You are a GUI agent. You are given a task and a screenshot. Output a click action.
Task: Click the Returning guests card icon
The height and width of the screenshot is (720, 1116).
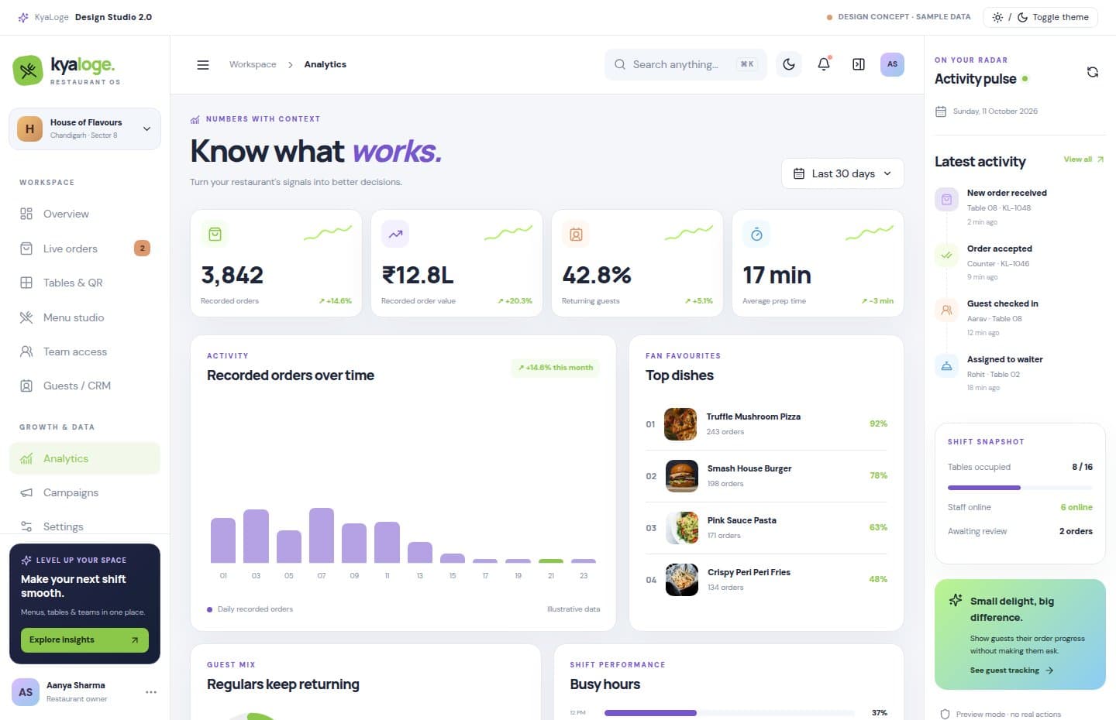click(576, 234)
